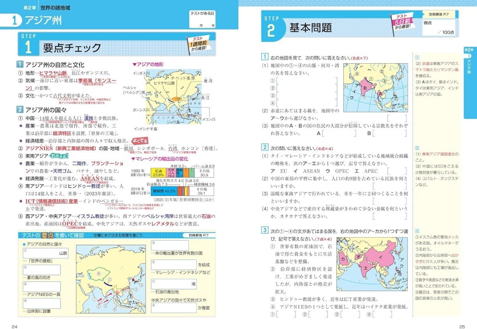477x329 pixels.
Task: Click the 'ガンジス川' map label
Action: (141, 109)
